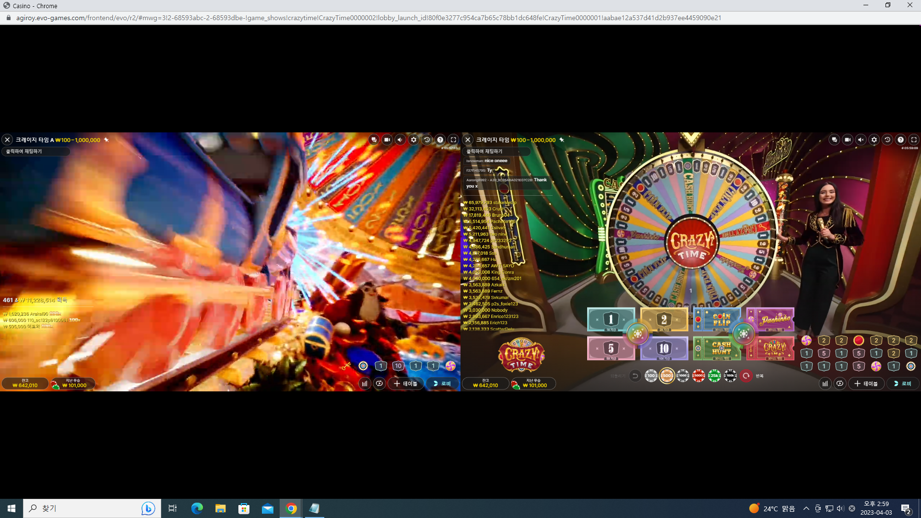Click the bet-all-numbers chip circle
This screenshot has width=921, height=518.
point(638,334)
